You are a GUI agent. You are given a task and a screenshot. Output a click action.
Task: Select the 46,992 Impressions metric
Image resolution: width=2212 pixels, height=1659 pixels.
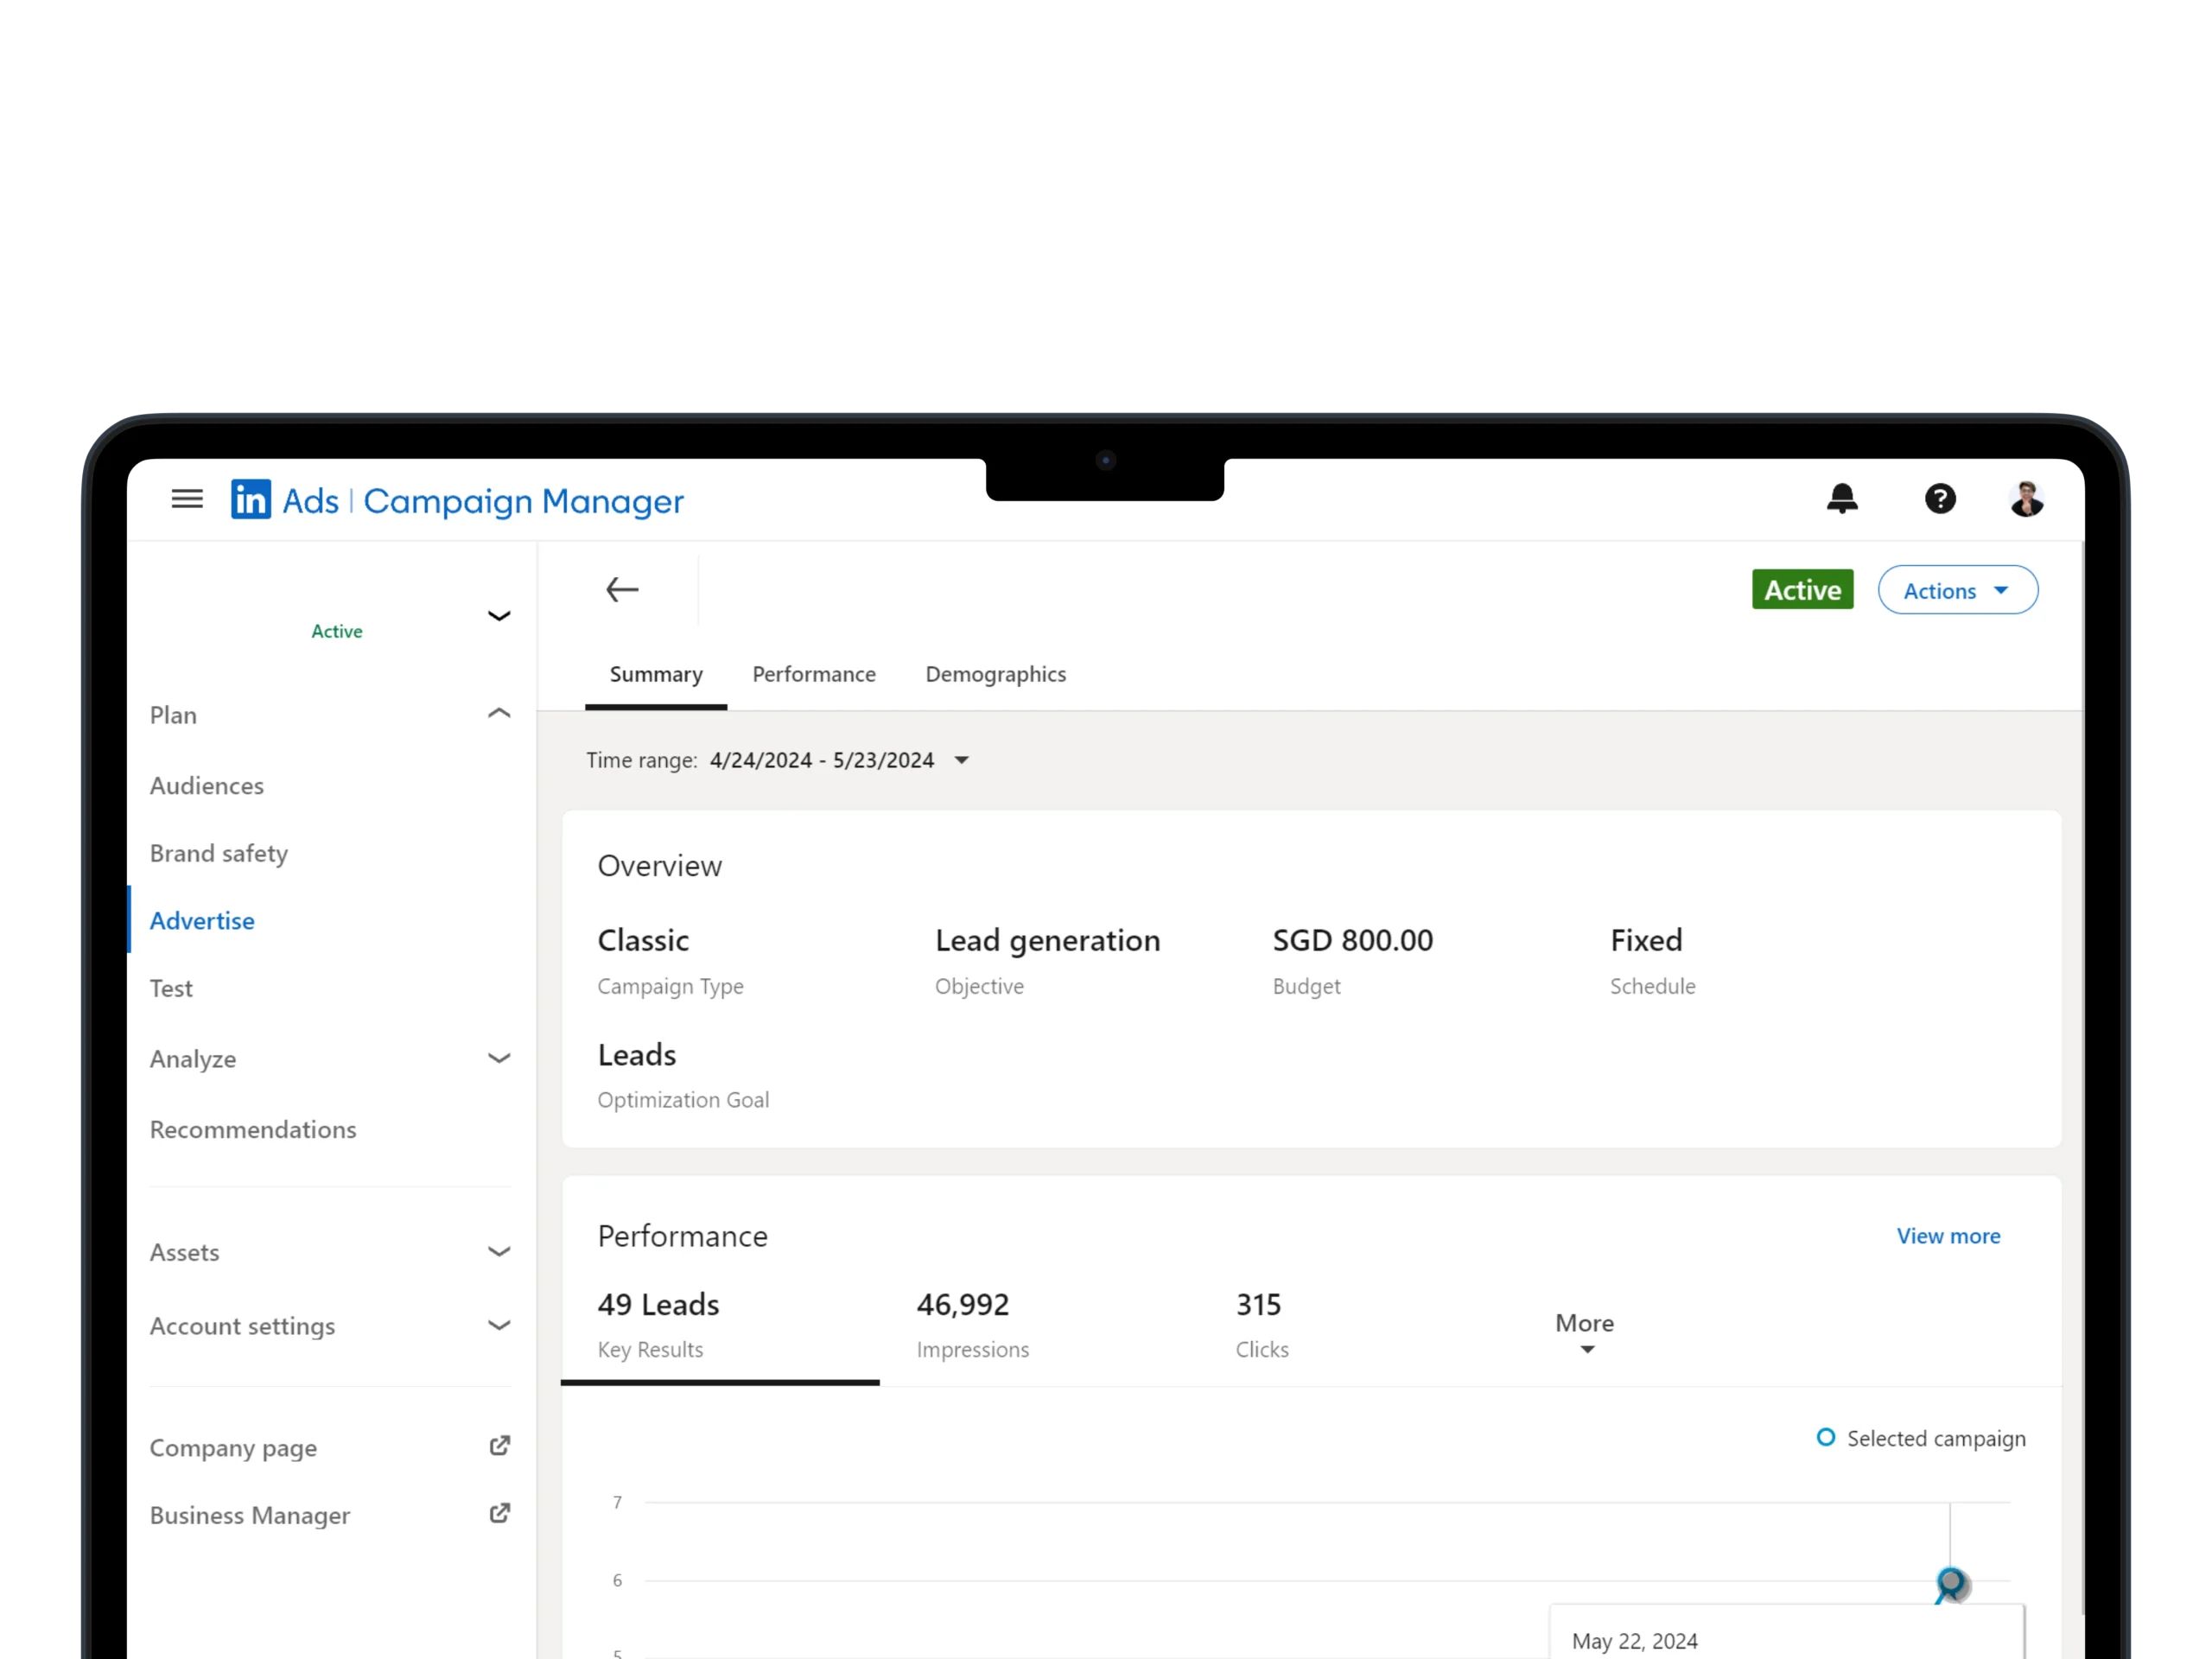click(x=972, y=1325)
